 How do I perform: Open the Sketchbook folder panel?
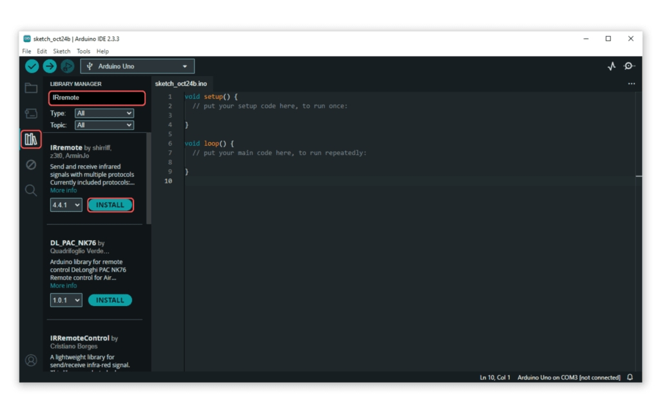point(31,88)
